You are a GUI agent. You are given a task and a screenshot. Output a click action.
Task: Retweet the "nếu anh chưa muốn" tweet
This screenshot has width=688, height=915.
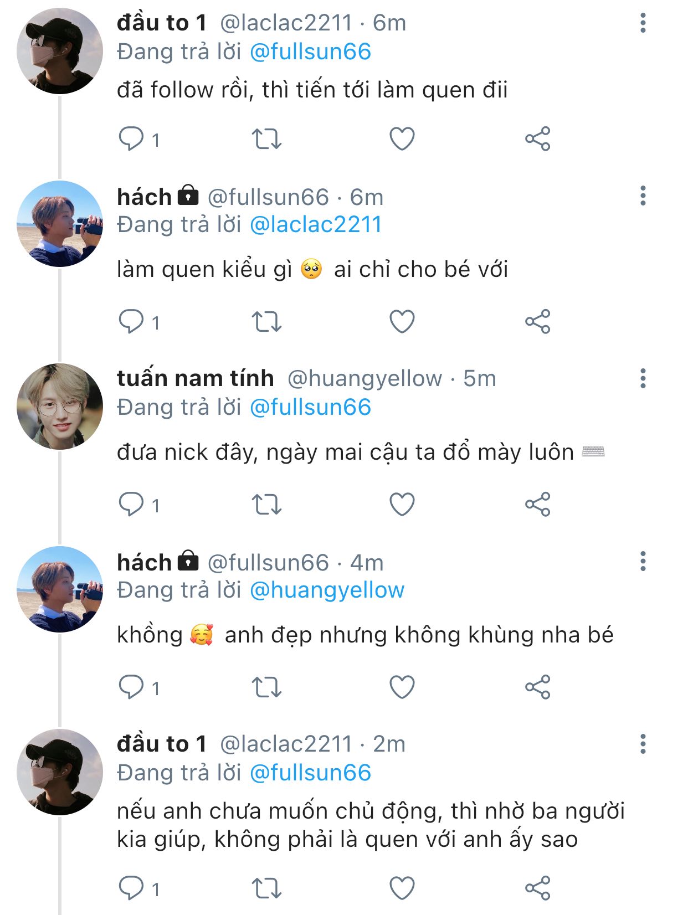266,888
